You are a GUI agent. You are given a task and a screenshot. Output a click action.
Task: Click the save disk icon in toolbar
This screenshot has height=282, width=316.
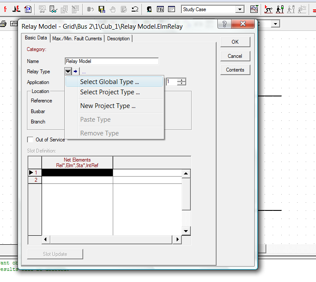[x=102, y=9]
